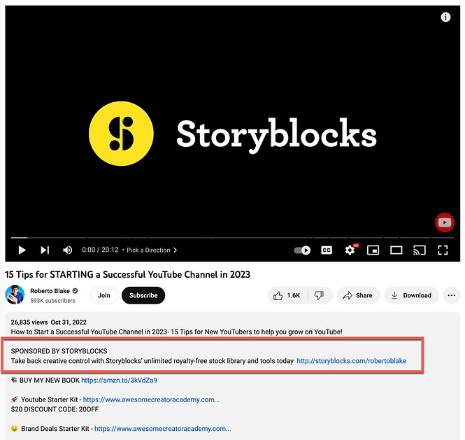Switch to theater mode

pyautogui.click(x=396, y=250)
